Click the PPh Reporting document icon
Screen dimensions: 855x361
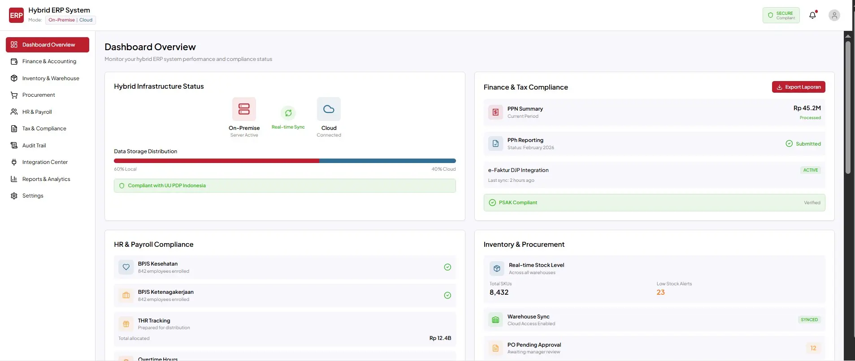pyautogui.click(x=495, y=143)
